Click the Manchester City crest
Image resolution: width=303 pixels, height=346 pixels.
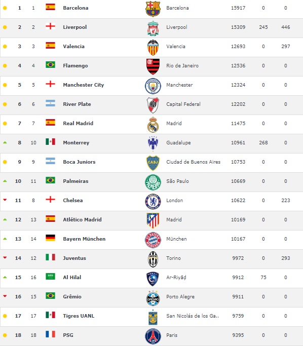[x=153, y=86]
